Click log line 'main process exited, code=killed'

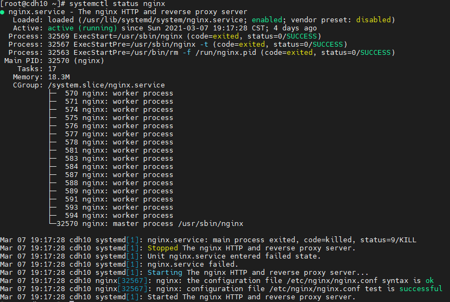point(208,240)
